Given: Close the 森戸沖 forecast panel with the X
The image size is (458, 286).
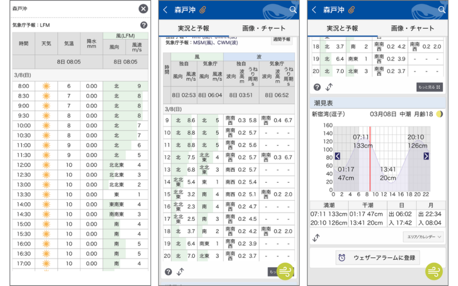Looking at the screenshot, I should [143, 8].
